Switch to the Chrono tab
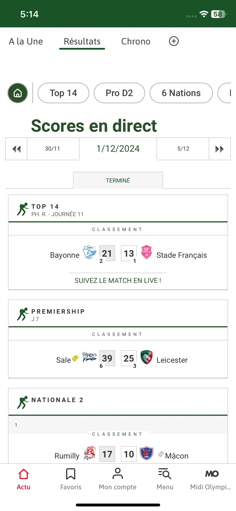 (x=136, y=41)
